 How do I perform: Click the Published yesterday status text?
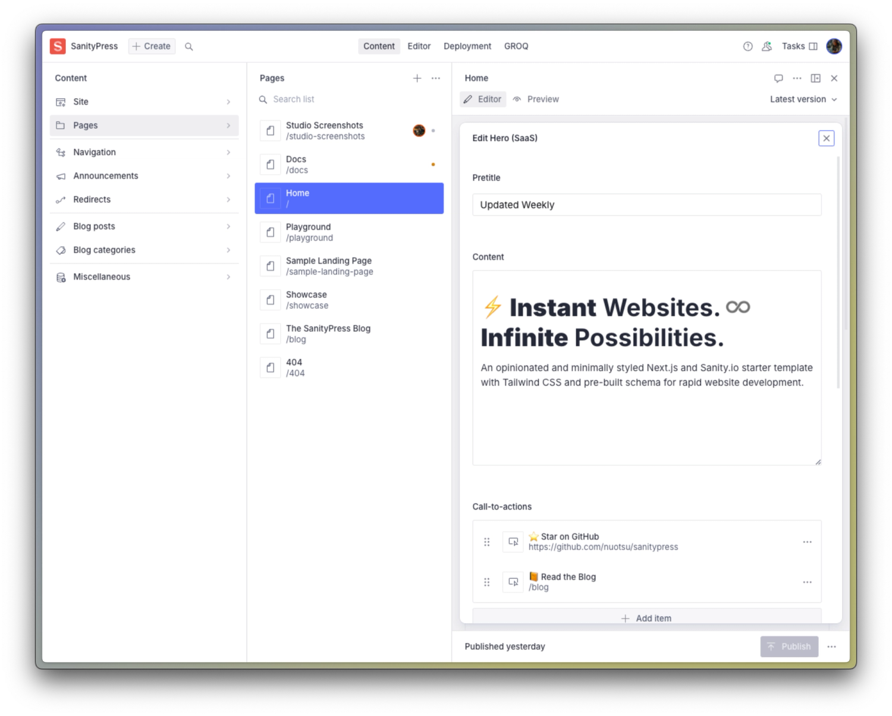pyautogui.click(x=505, y=646)
